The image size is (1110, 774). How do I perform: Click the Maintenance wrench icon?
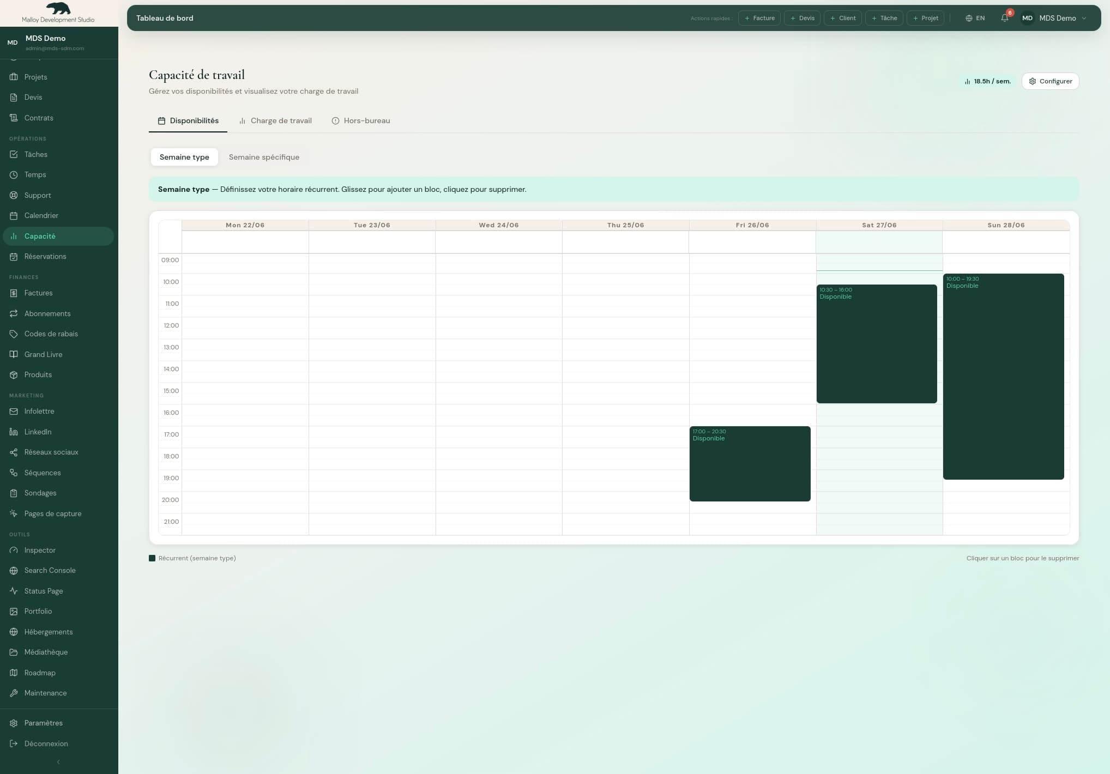(14, 693)
